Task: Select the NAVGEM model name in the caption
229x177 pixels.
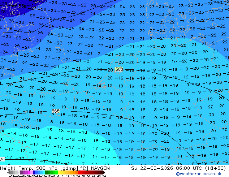Action: pyautogui.click(x=100, y=168)
